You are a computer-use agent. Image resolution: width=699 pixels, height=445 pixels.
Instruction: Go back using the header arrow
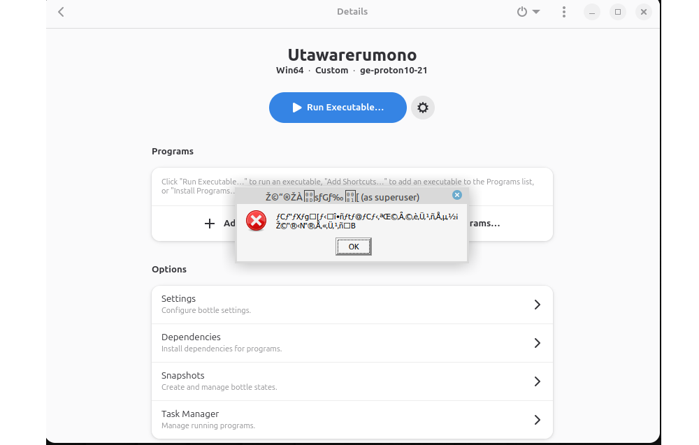pos(61,12)
